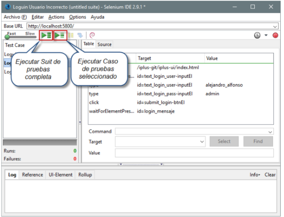Click the Value column header

[239, 58]
